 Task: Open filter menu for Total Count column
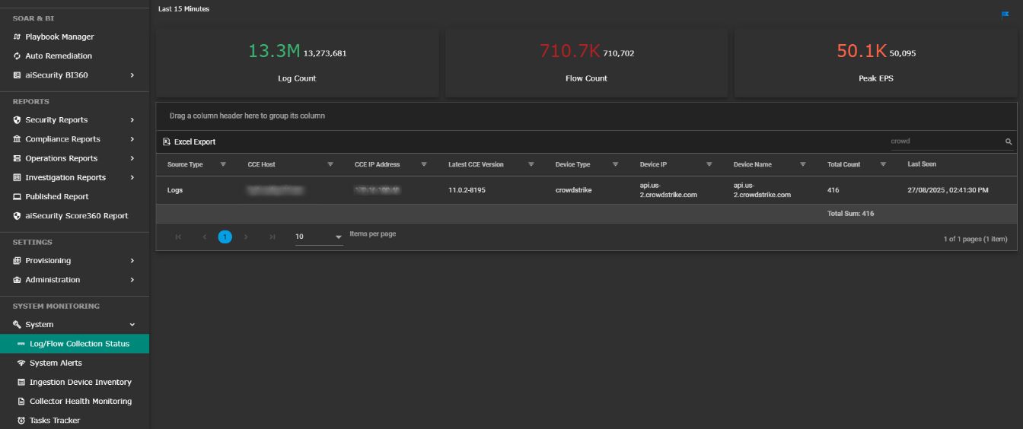(x=883, y=164)
